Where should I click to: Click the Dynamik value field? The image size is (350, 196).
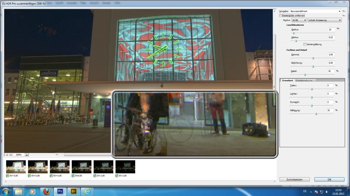(329, 102)
